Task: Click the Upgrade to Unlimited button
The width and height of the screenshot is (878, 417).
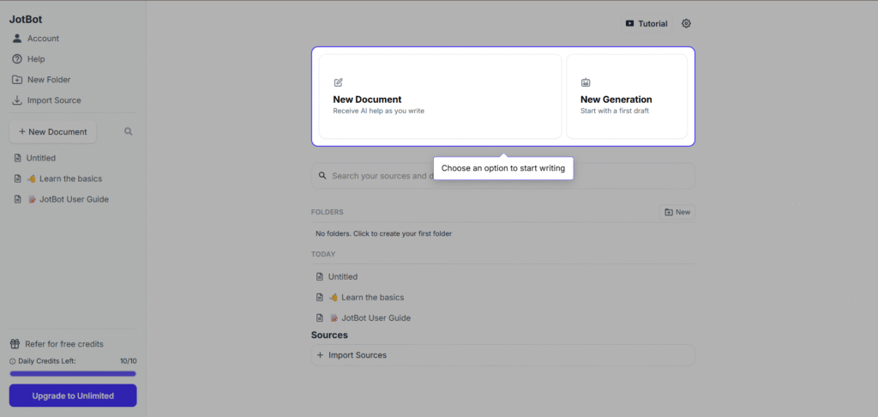Action: pos(73,396)
